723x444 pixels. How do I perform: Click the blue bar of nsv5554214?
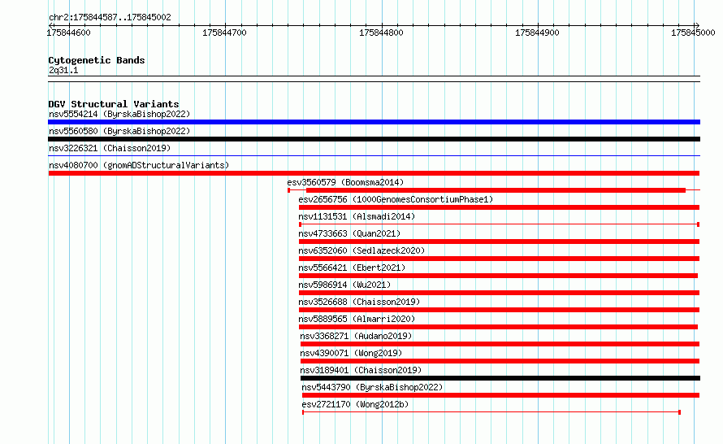coord(374,122)
